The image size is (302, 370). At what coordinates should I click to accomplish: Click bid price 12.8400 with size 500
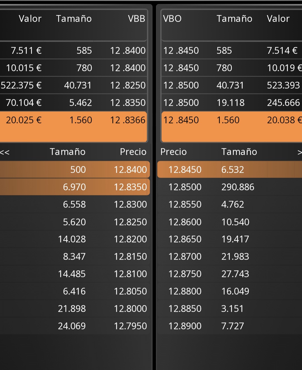tap(75, 170)
